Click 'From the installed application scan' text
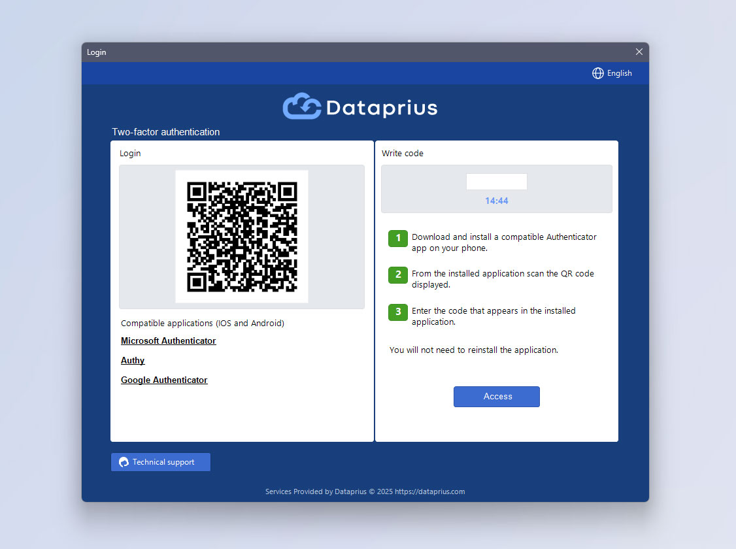This screenshot has height=549, width=736. click(x=503, y=278)
